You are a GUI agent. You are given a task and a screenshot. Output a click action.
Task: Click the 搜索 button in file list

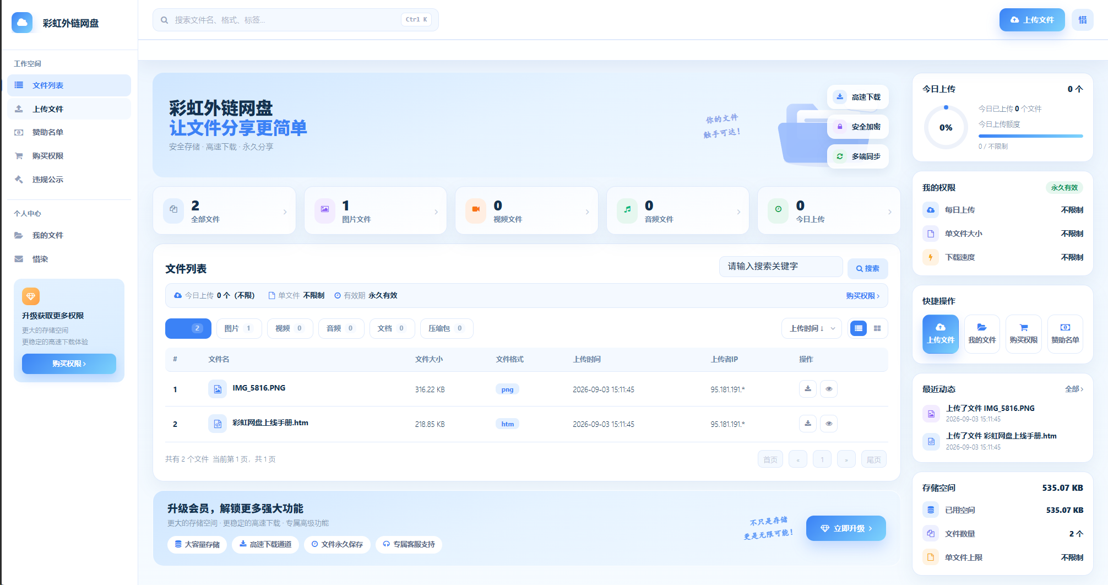tap(868, 268)
